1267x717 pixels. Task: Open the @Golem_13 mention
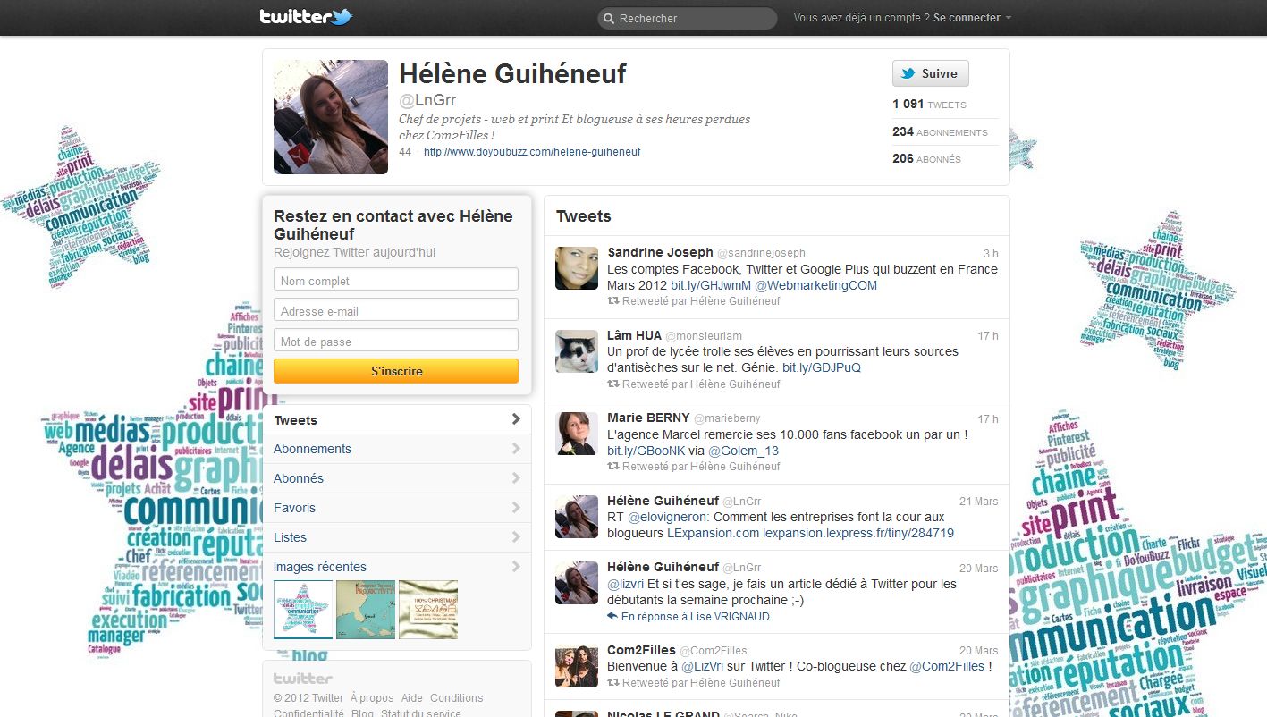click(744, 451)
